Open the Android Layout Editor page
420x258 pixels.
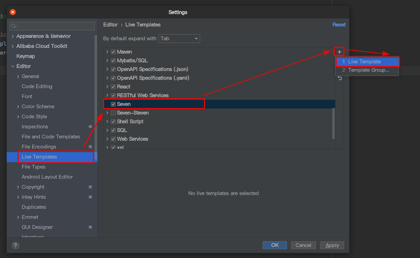click(x=47, y=177)
